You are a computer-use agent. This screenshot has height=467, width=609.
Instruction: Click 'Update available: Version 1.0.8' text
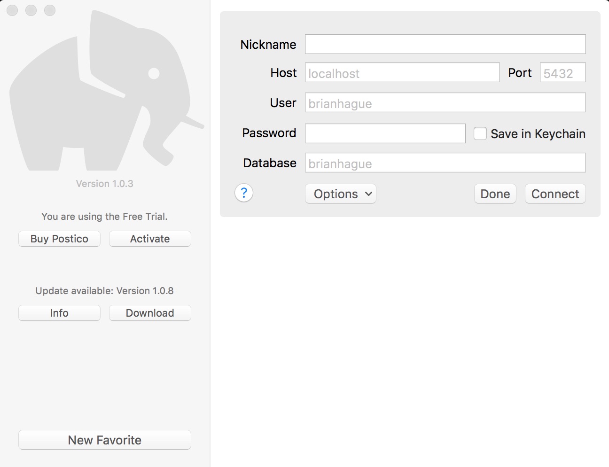[104, 291]
